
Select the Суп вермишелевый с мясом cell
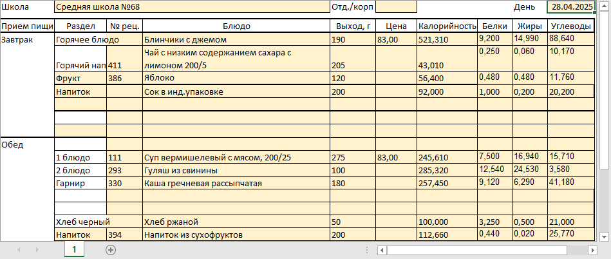click(236, 158)
